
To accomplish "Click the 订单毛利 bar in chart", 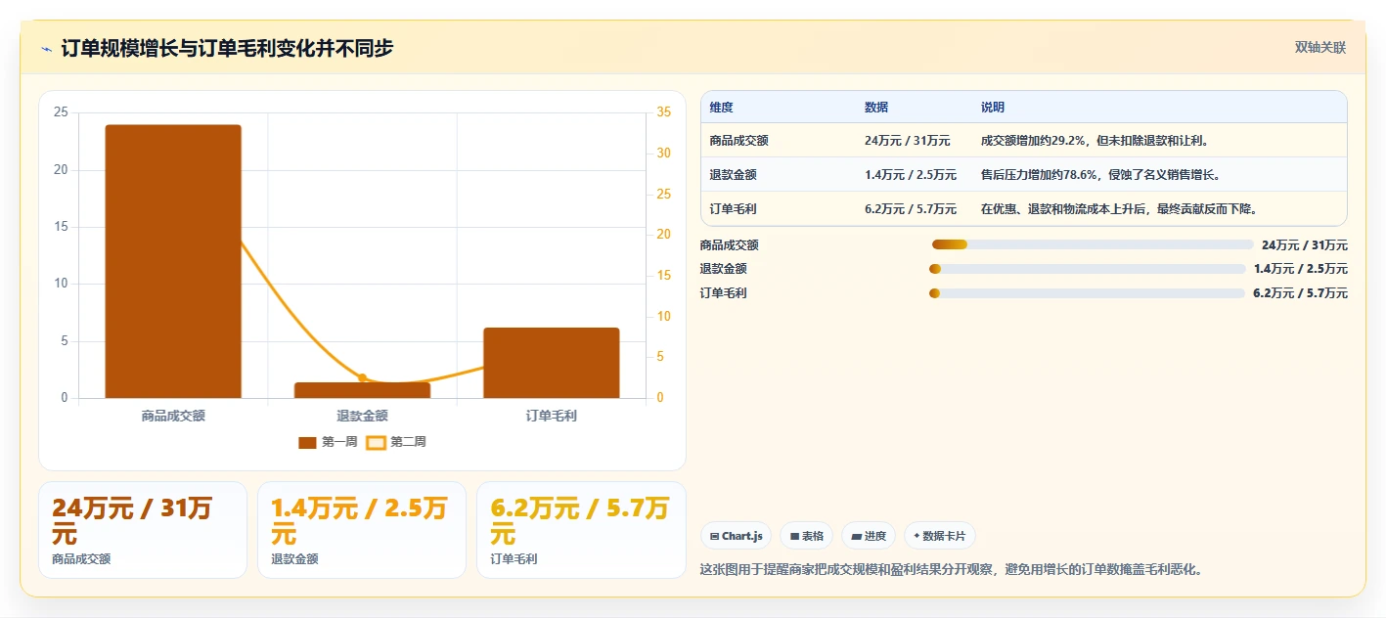I will 552,363.
